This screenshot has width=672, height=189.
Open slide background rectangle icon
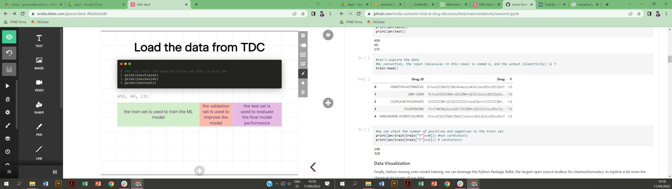(x=303, y=55)
